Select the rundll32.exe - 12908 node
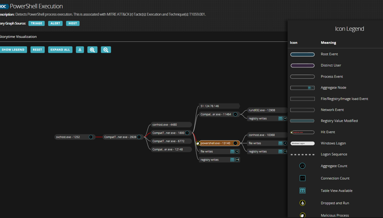This screenshot has height=218, width=383. pyautogui.click(x=267, y=110)
